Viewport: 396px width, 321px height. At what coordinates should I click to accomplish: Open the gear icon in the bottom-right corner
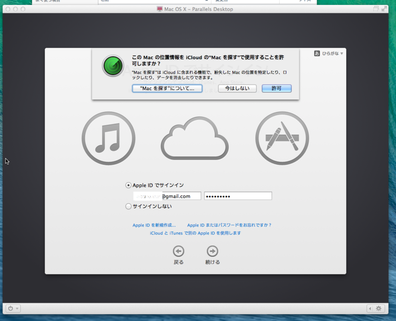tap(378, 308)
